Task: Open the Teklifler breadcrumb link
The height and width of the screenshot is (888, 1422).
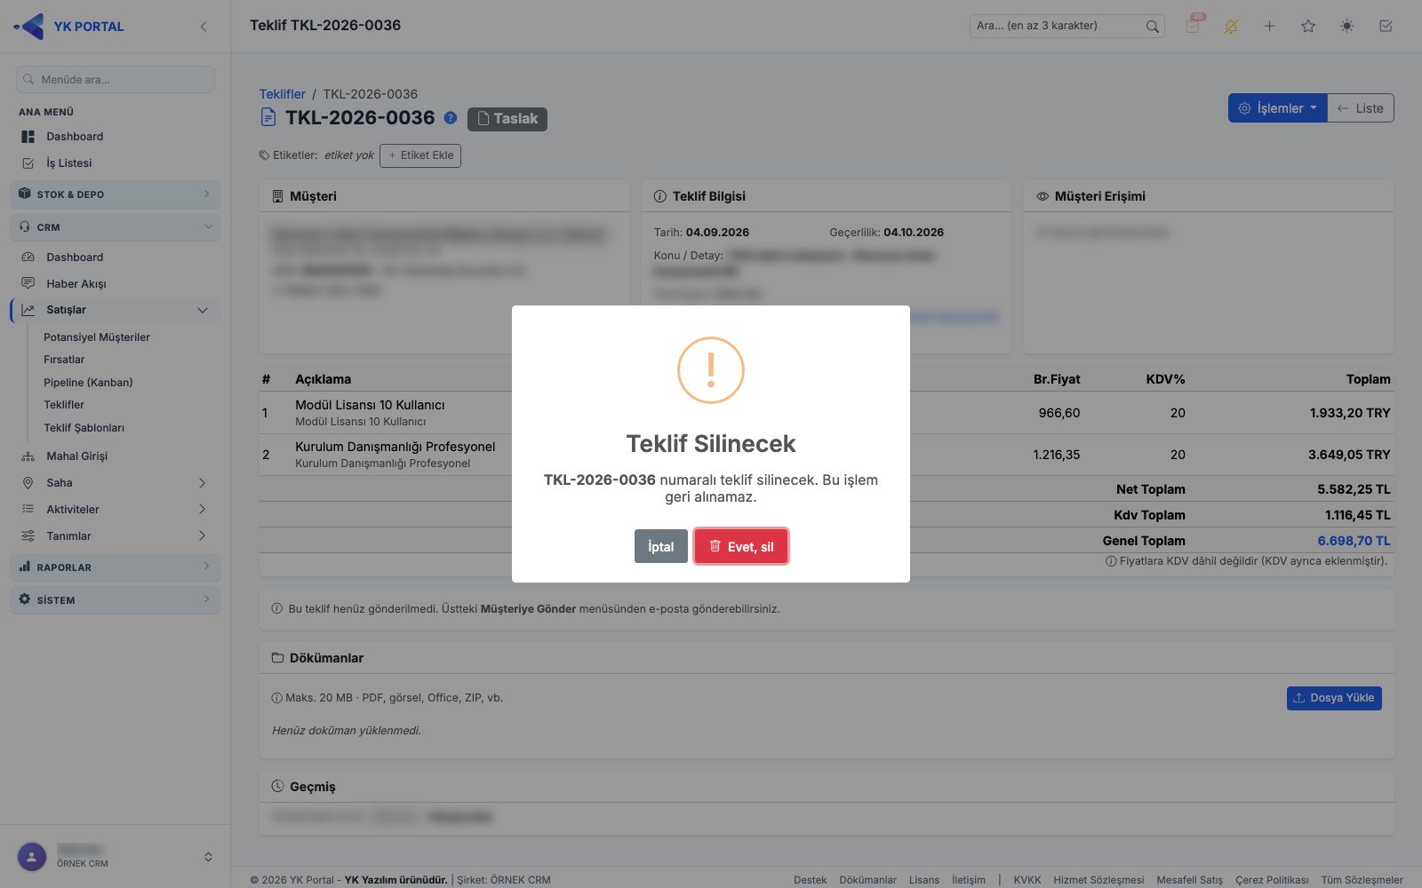Action: coord(283,94)
